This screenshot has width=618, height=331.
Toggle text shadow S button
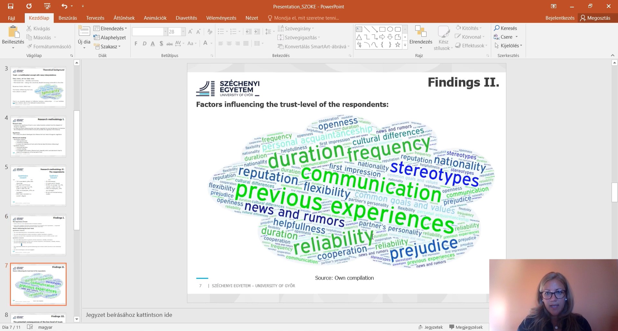tap(161, 43)
